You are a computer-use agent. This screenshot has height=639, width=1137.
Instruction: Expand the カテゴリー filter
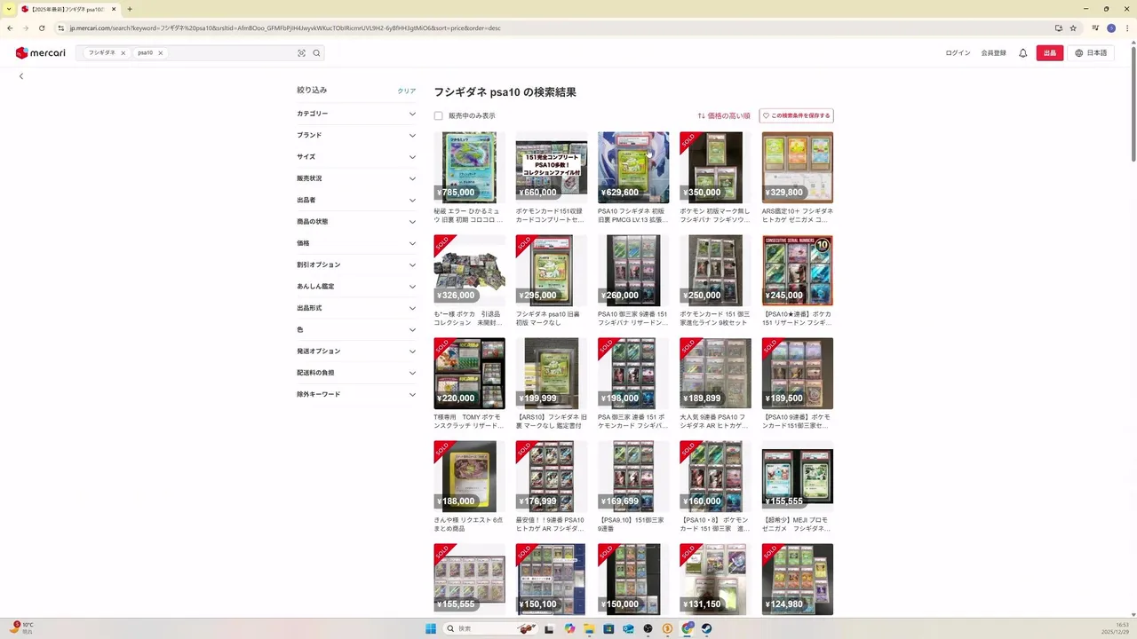pos(356,114)
